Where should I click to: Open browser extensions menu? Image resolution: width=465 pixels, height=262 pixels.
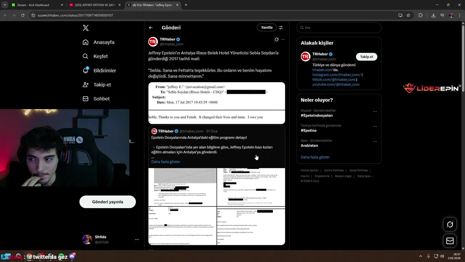(421, 15)
